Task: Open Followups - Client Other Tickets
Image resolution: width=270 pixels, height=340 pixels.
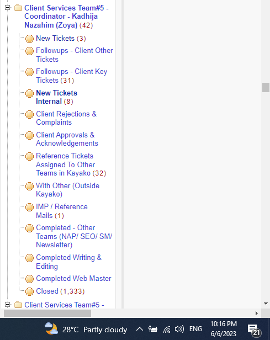Action: click(x=75, y=55)
